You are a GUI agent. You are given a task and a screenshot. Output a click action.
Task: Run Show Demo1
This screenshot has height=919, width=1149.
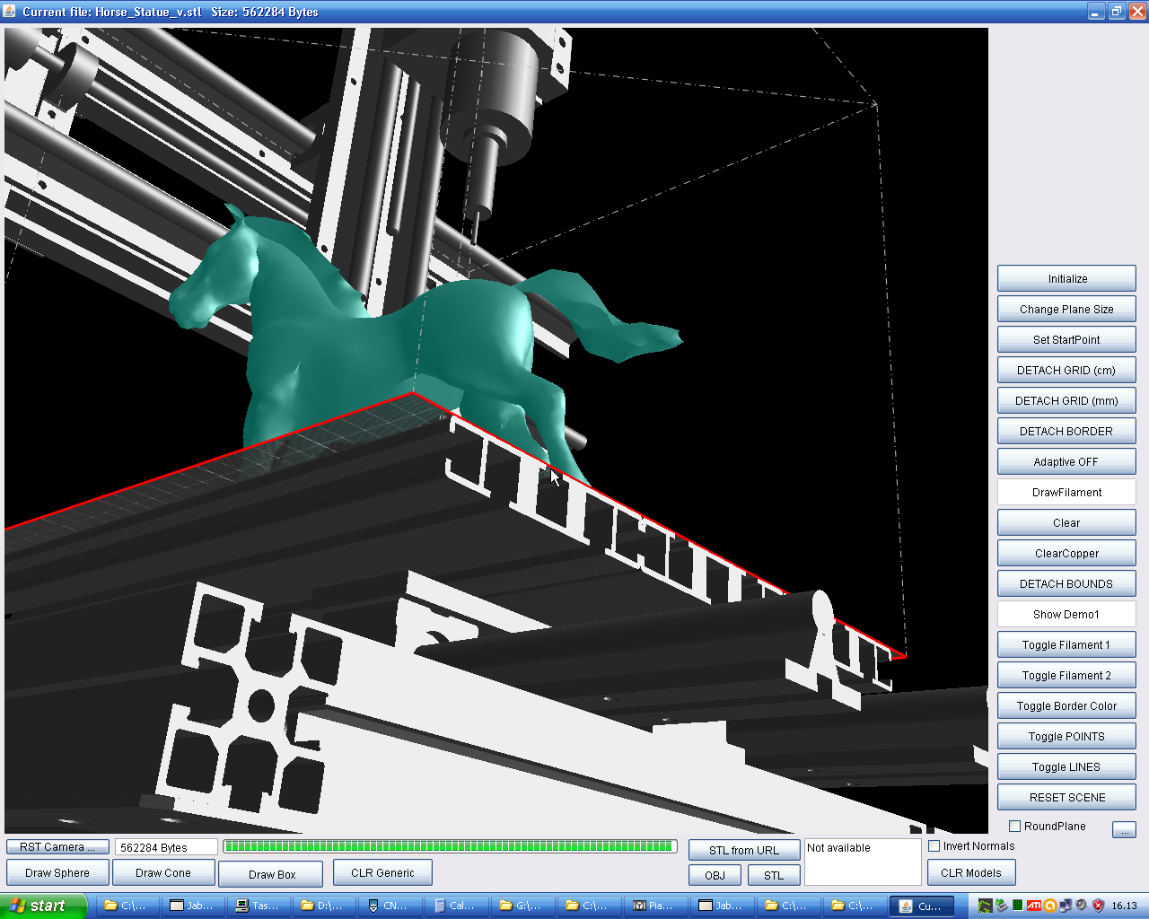click(1066, 615)
